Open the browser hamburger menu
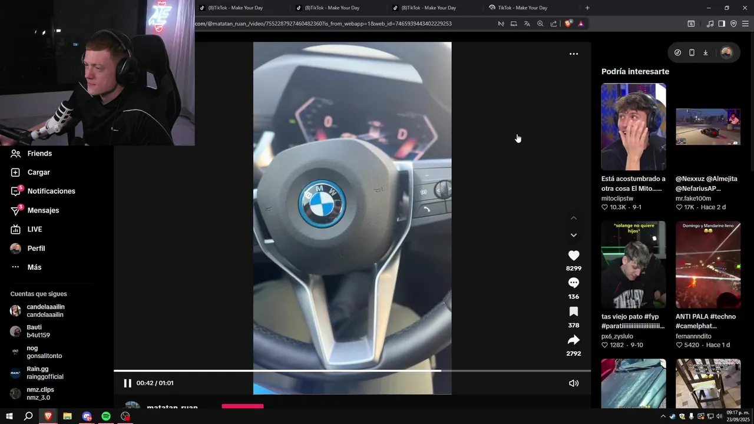The image size is (754, 424). (x=745, y=24)
